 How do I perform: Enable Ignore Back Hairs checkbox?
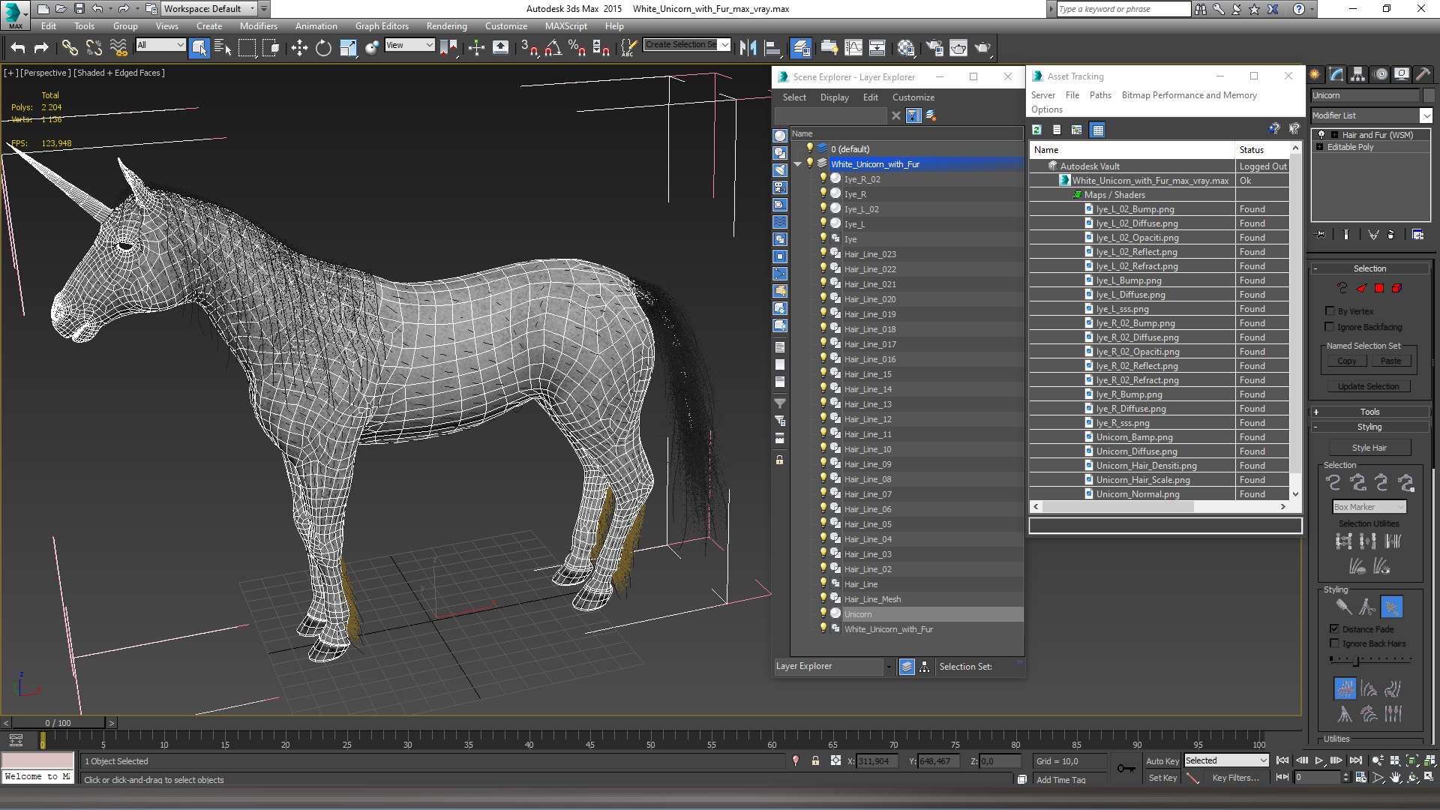[x=1334, y=643]
